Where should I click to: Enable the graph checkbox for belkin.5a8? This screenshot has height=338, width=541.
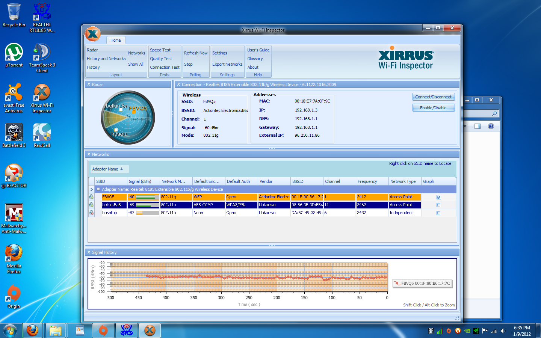pyautogui.click(x=439, y=205)
